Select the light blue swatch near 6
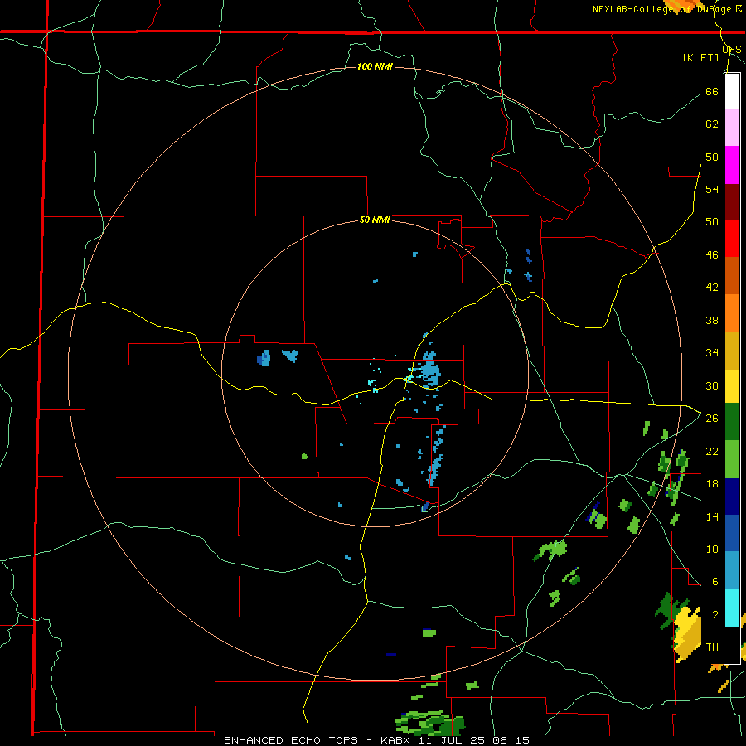Image resolution: width=746 pixels, height=746 pixels. click(x=732, y=570)
